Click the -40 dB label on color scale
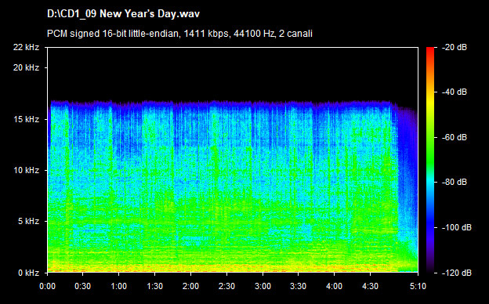 click(x=455, y=92)
